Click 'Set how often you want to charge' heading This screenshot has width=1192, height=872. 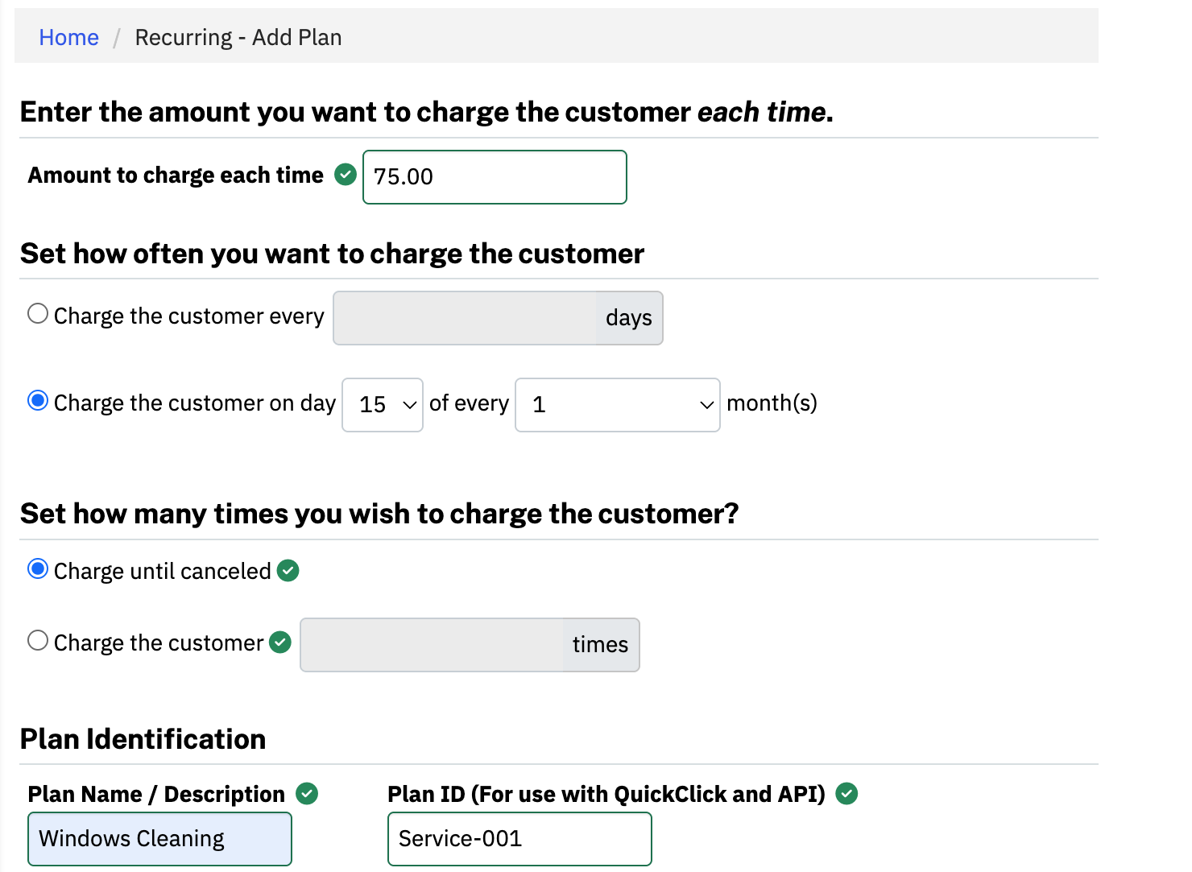333,254
